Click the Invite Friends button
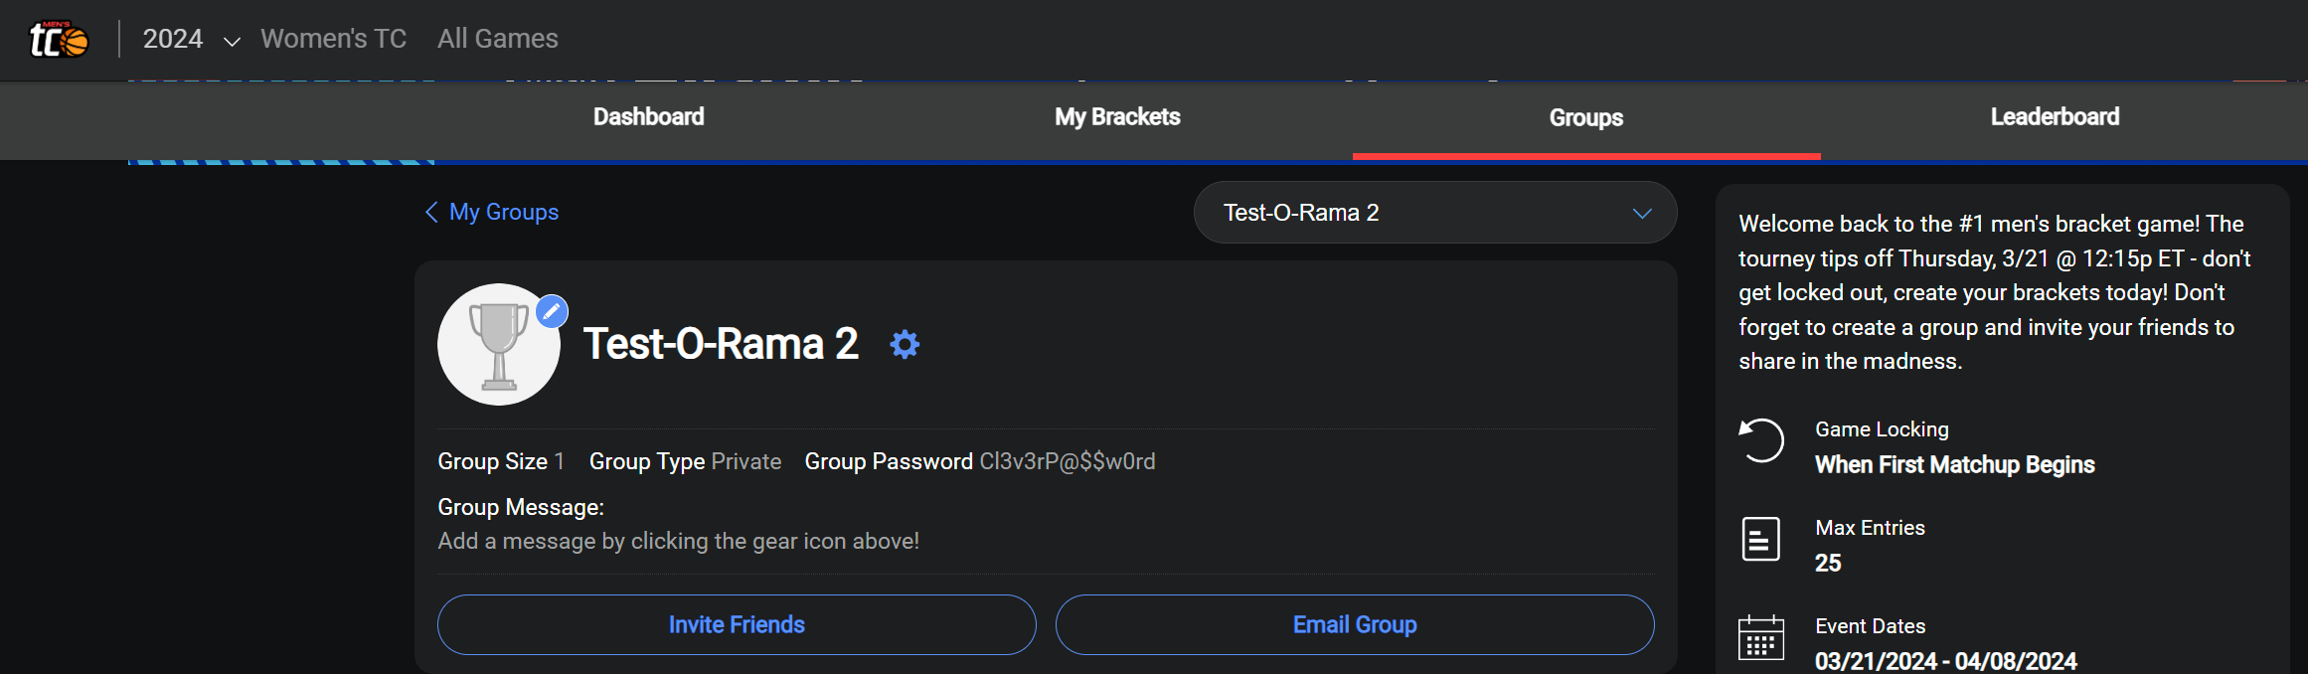This screenshot has height=674, width=2308. [x=737, y=624]
